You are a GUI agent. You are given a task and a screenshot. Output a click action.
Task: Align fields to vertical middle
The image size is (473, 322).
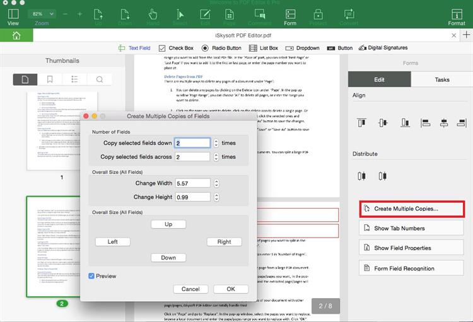383,123
